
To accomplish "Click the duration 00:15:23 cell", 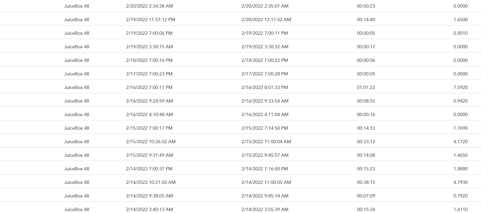I will point(366,169).
